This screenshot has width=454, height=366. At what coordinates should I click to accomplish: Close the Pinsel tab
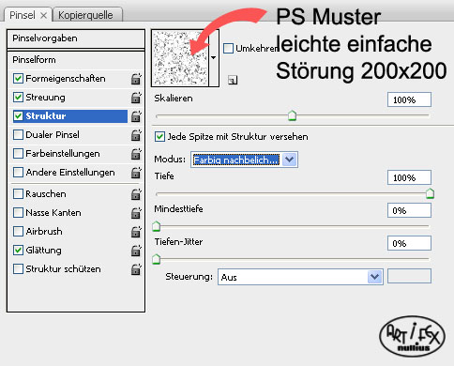(44, 15)
